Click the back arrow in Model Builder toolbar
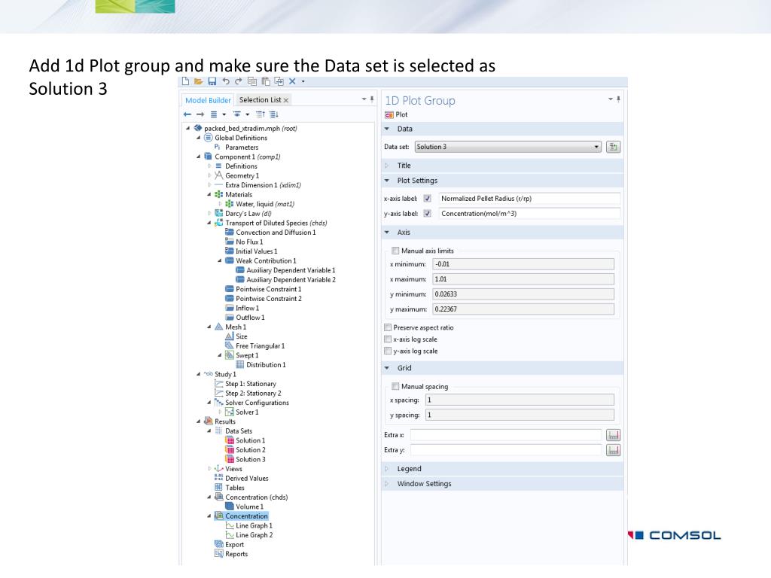Image resolution: width=771 pixels, height=578 pixels. [x=188, y=114]
